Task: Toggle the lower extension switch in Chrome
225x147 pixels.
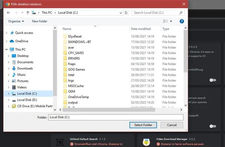Action: [213, 126]
